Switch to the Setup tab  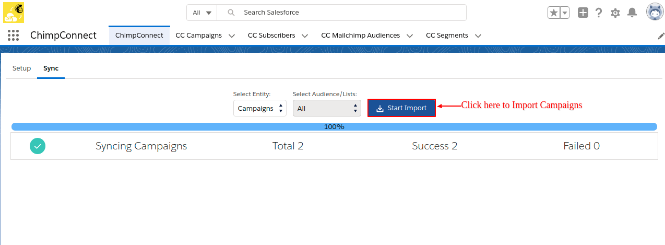coord(21,68)
